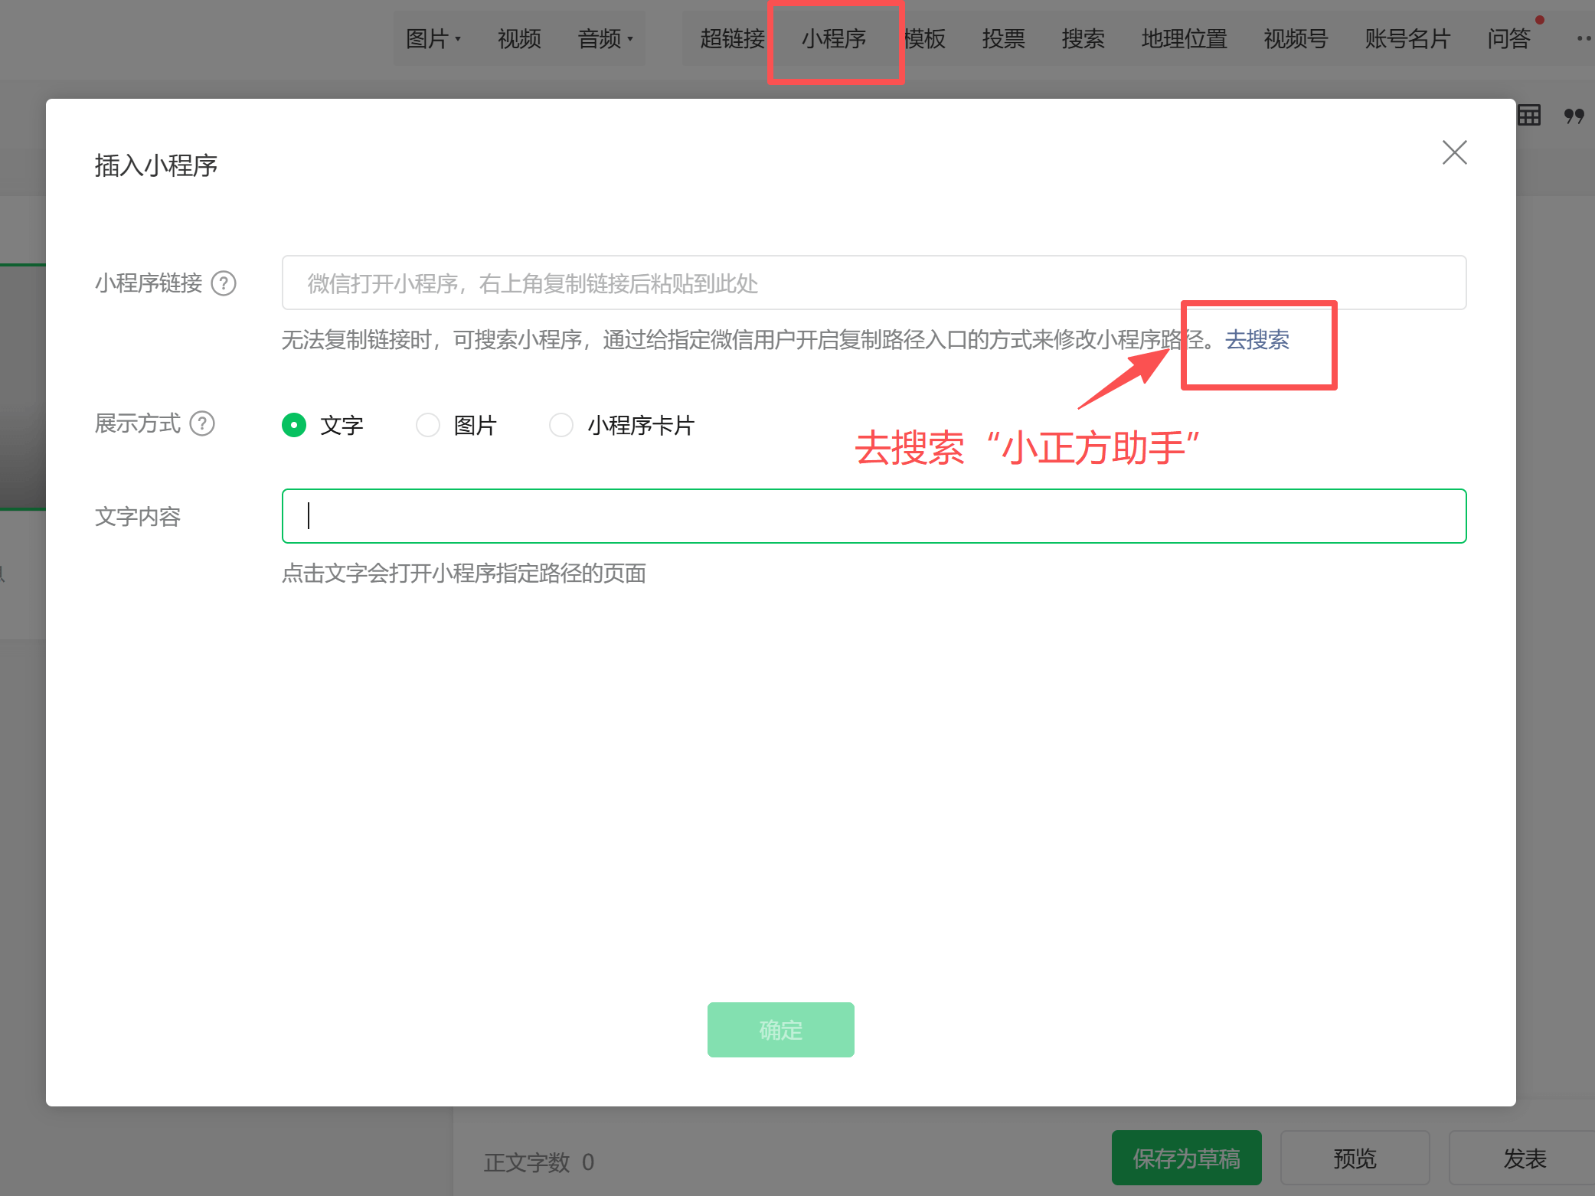The width and height of the screenshot is (1595, 1196).
Task: Click the 超链接 toolbar item
Action: click(x=732, y=38)
